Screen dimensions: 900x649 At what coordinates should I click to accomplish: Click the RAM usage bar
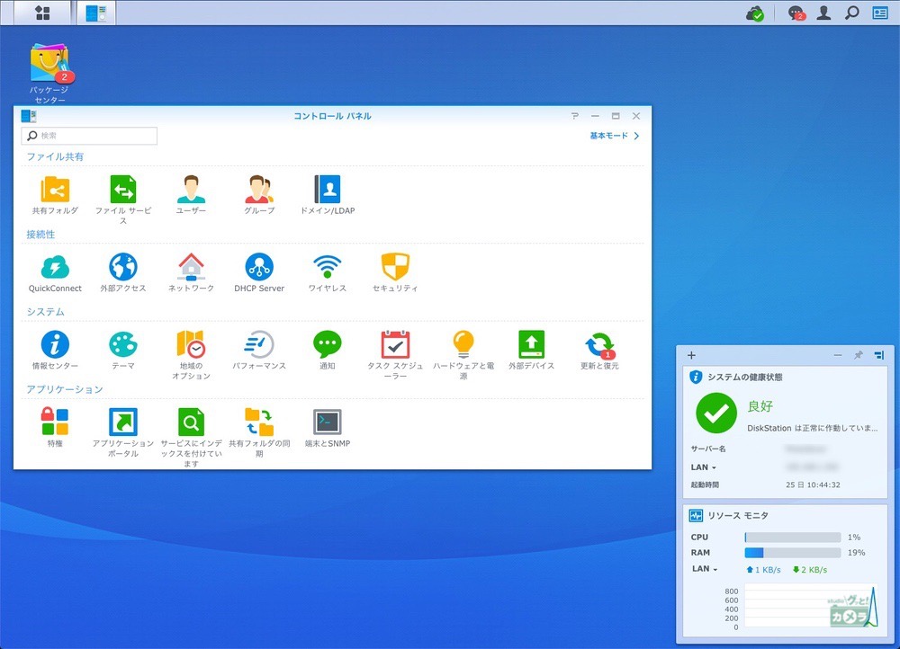pyautogui.click(x=793, y=553)
